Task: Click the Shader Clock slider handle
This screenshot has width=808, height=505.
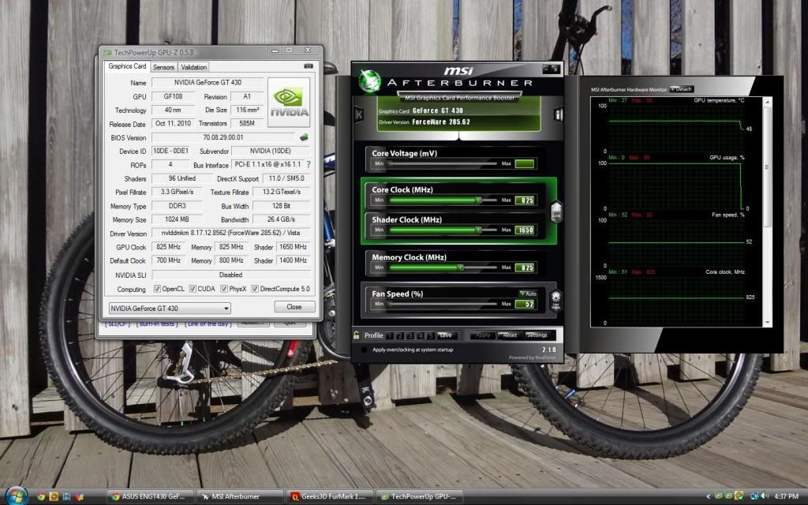Action: click(x=479, y=230)
